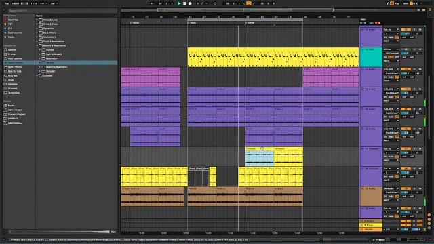Viewport: 434px width, 244px height.
Task: Adjust the 21 Audio track volume slider
Action: (x=406, y=33)
